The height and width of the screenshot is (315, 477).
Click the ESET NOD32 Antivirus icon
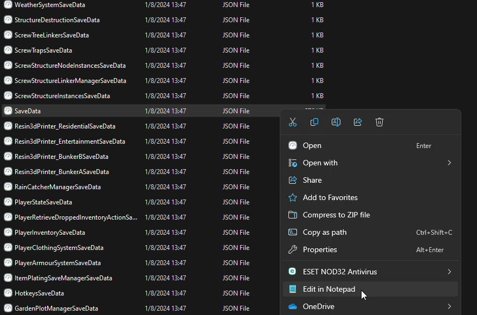pyautogui.click(x=293, y=272)
